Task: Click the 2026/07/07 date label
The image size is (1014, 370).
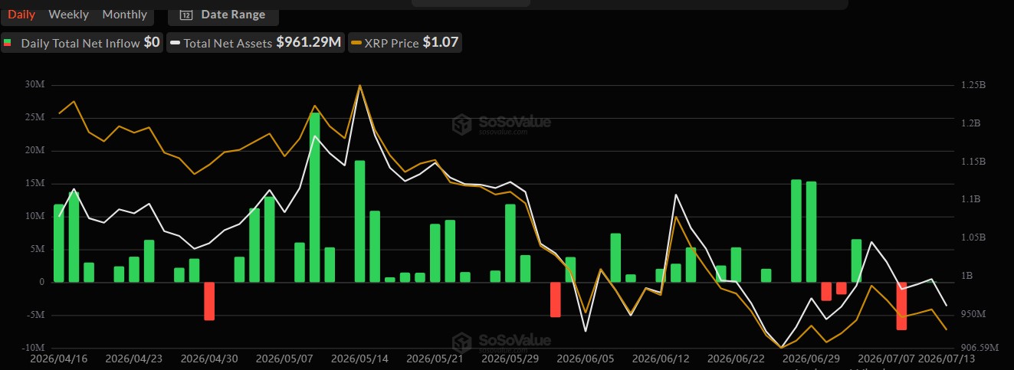Action: coord(886,358)
